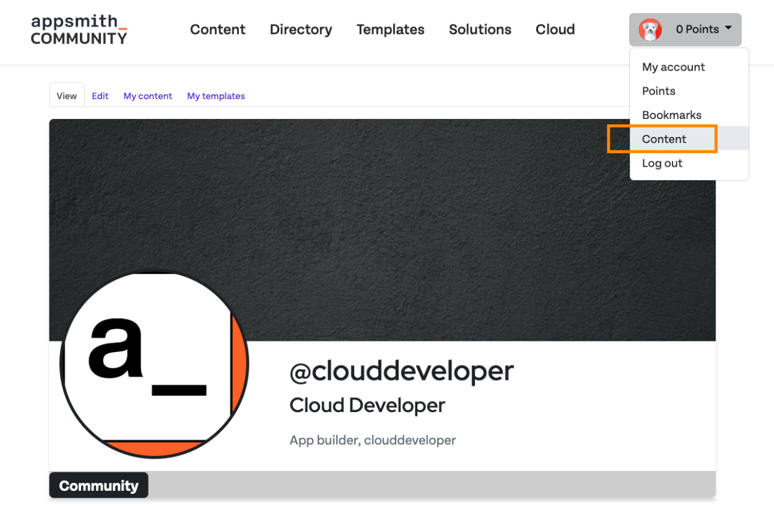This screenshot has height=510, width=774.
Task: Open the My templates tab
Action: (x=216, y=96)
